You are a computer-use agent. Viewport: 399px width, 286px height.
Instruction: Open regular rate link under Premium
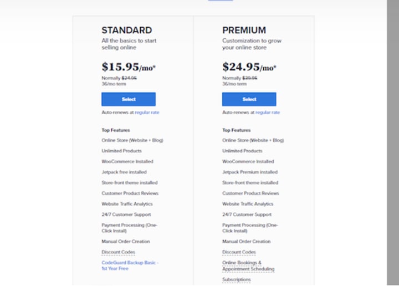tap(268, 113)
